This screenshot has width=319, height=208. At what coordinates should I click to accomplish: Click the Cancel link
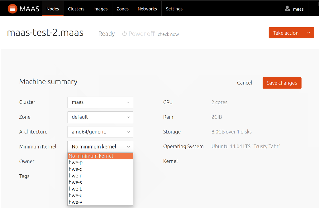tap(245, 83)
